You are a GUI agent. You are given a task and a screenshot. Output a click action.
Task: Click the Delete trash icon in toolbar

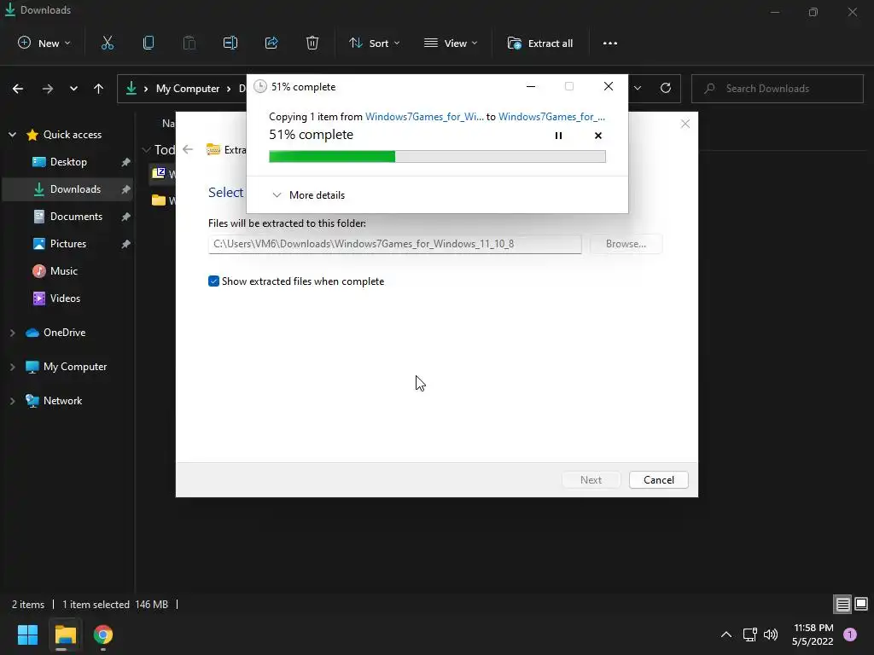312,43
